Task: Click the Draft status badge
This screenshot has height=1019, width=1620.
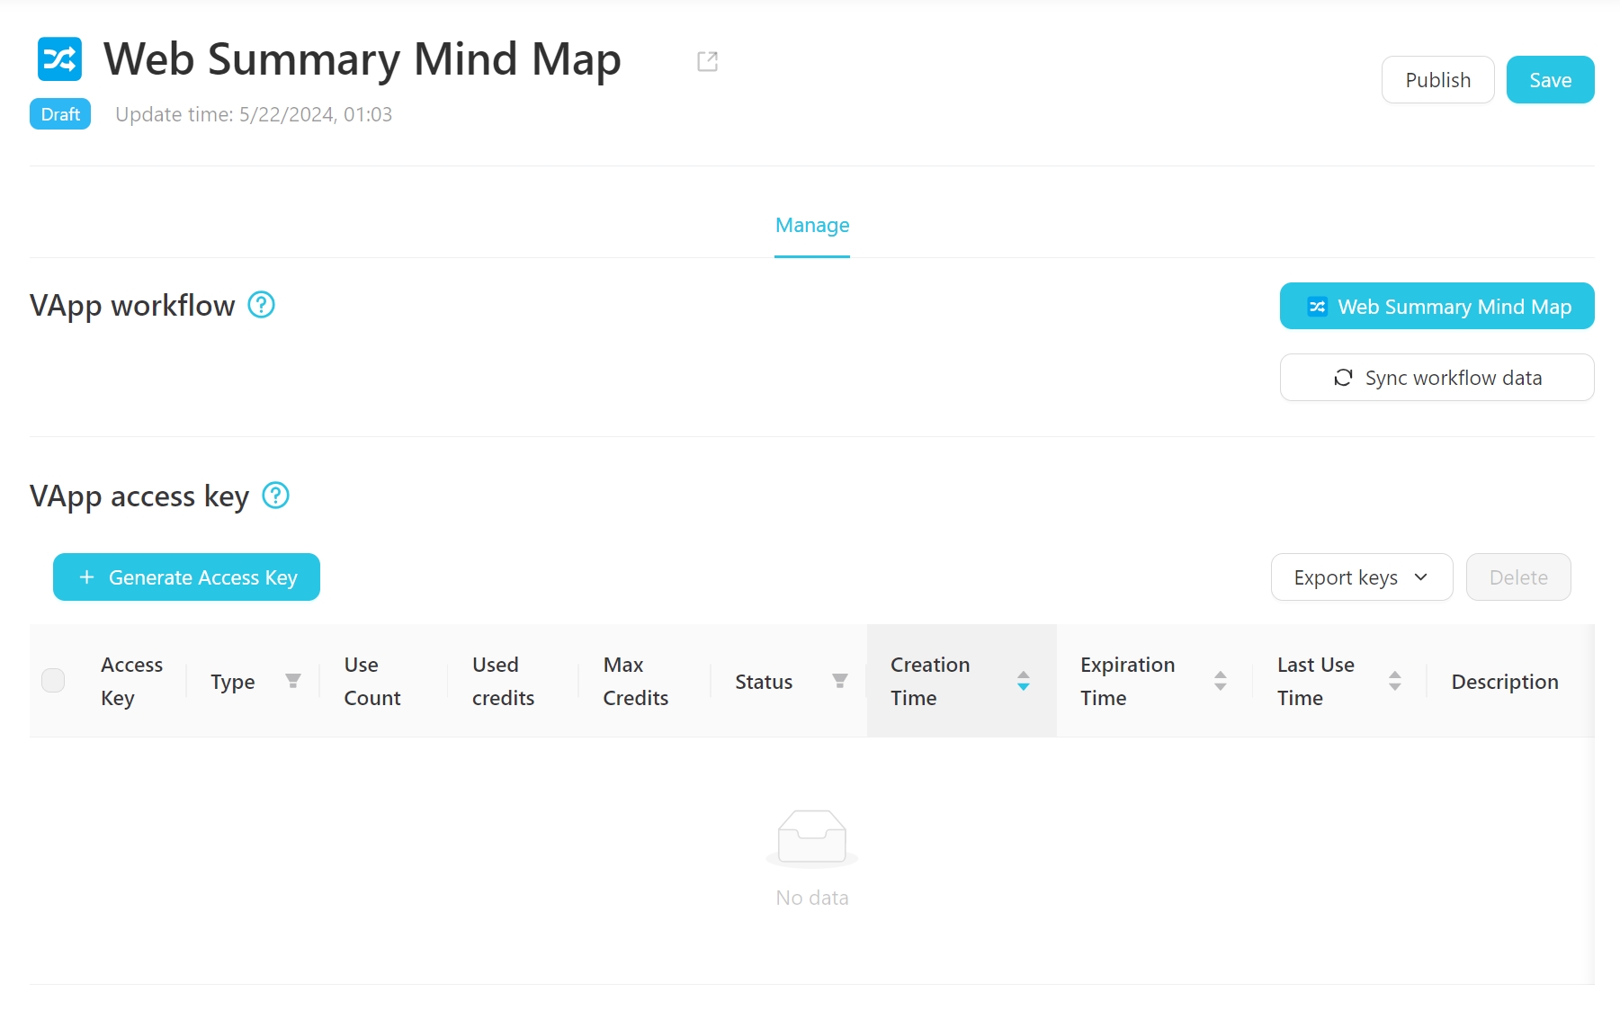Action: pos(60,114)
